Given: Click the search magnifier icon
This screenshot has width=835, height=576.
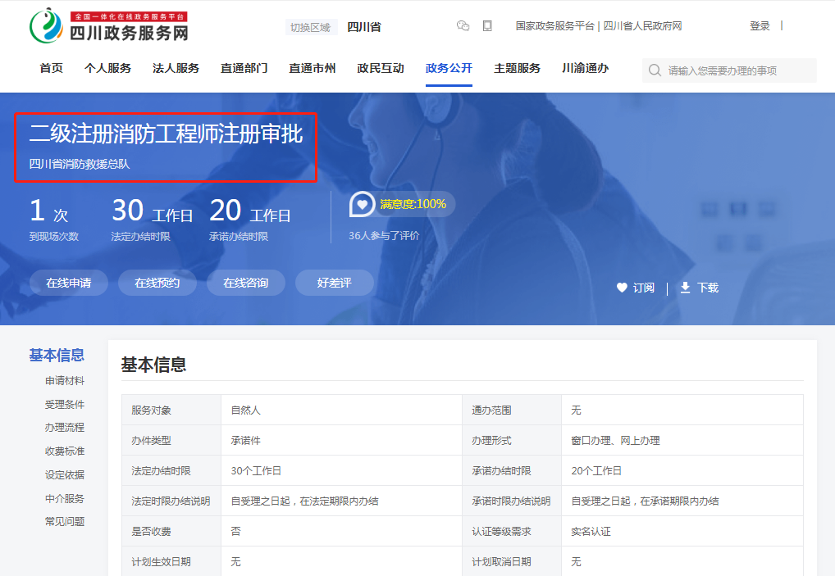Looking at the screenshot, I should pos(655,70).
